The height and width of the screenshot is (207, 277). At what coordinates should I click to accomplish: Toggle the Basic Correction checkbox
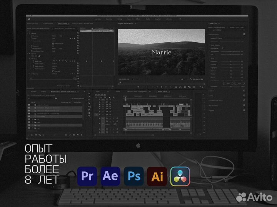click(244, 34)
